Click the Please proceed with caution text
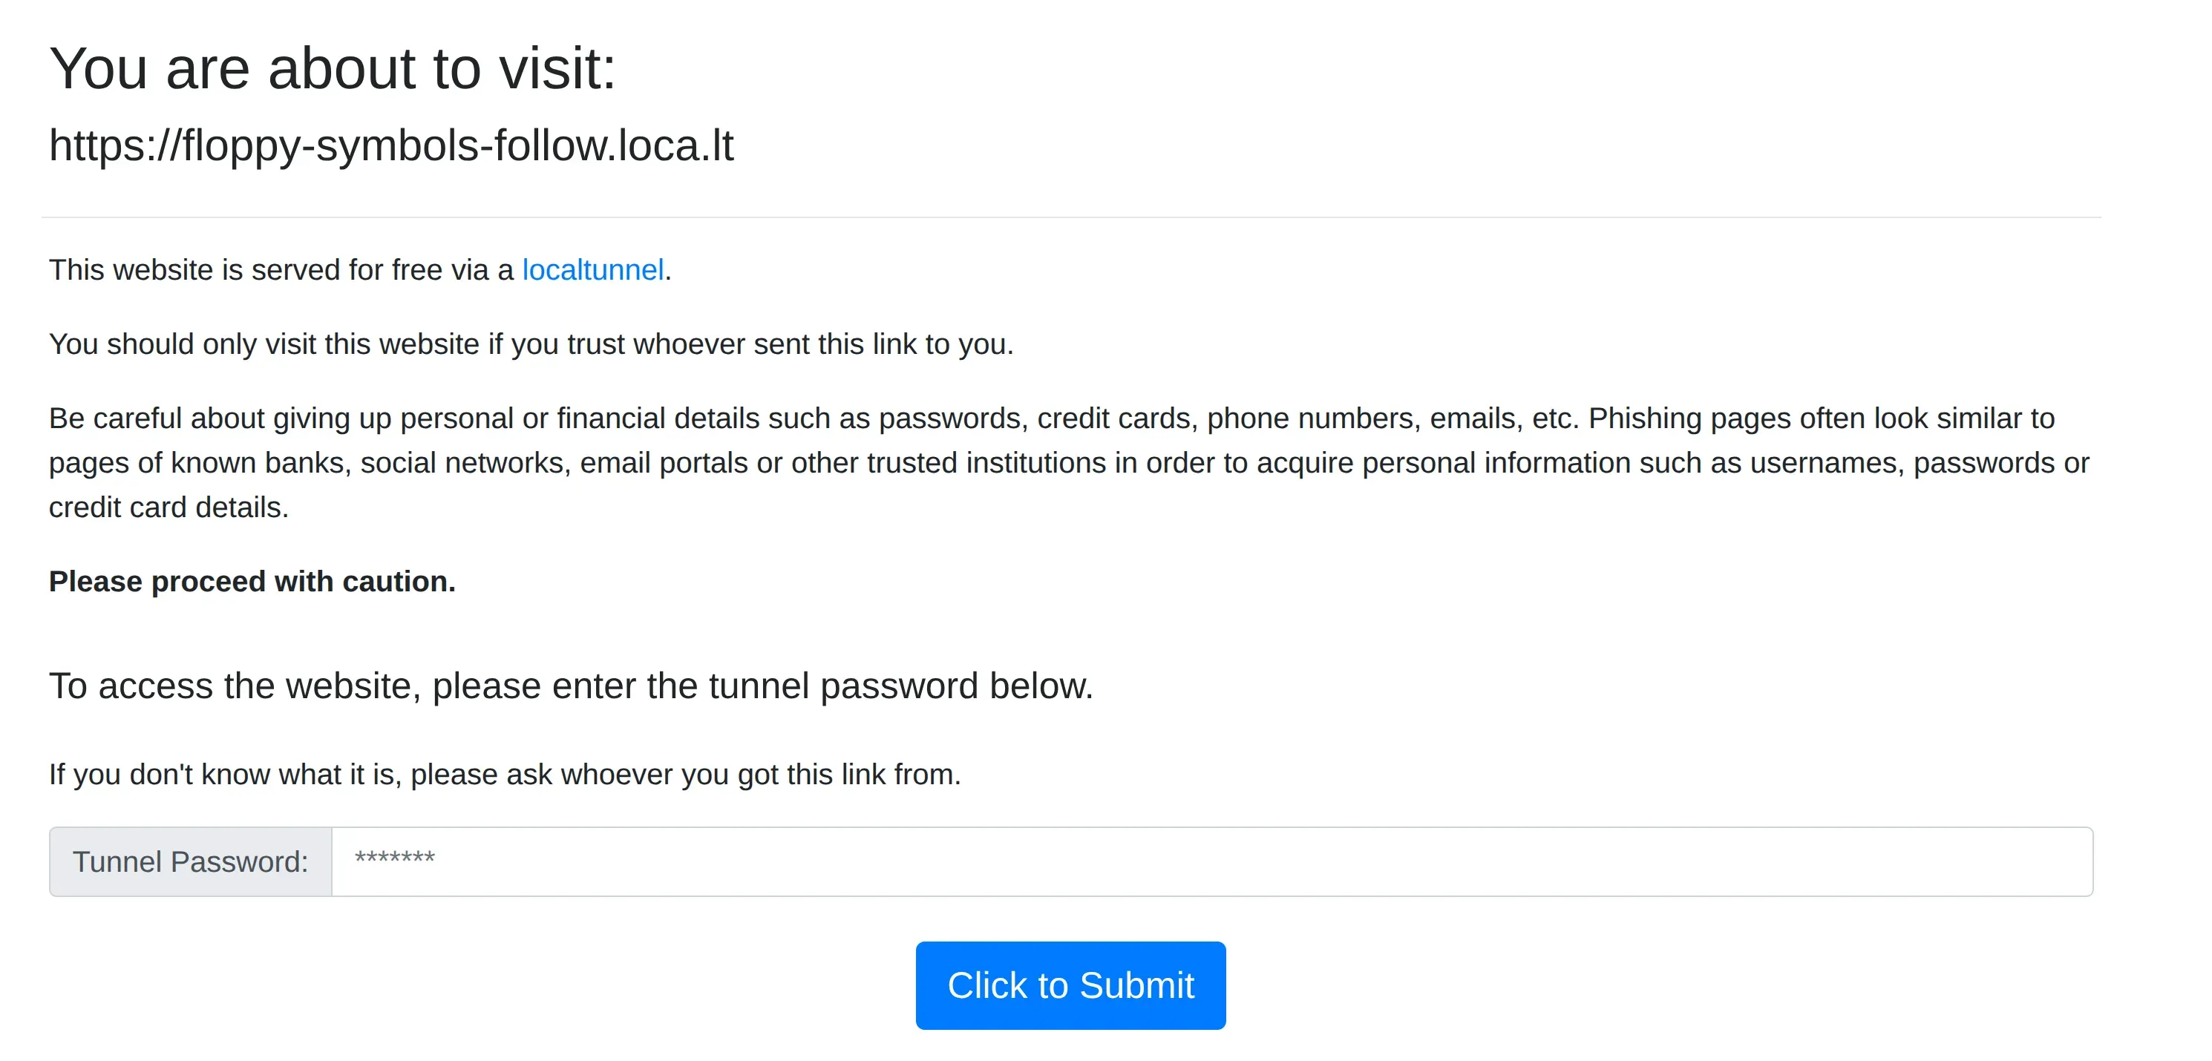This screenshot has width=2212, height=1061. [252, 581]
